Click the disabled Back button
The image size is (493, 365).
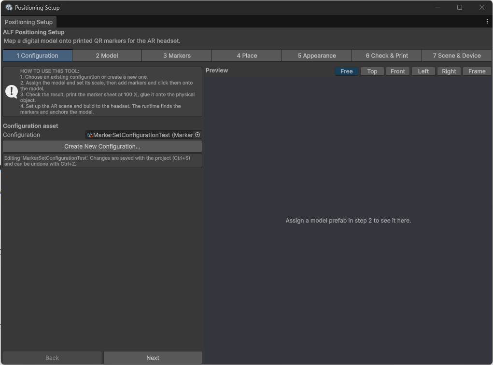tap(52, 358)
